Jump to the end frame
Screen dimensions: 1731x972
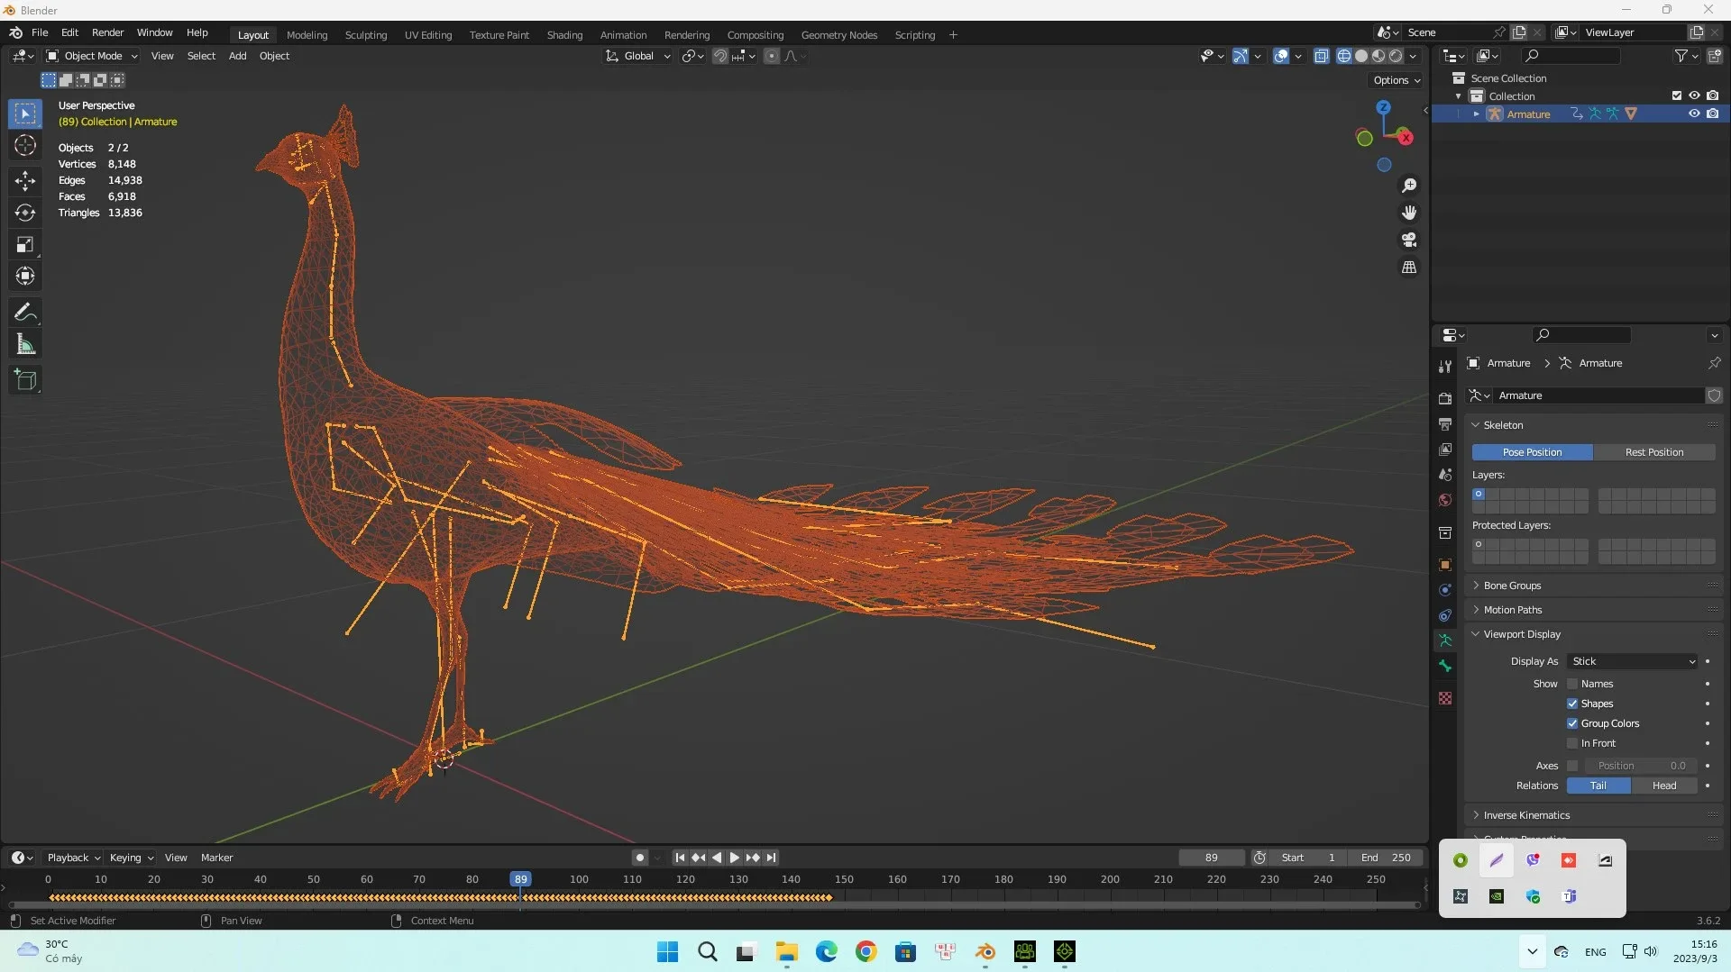(771, 858)
